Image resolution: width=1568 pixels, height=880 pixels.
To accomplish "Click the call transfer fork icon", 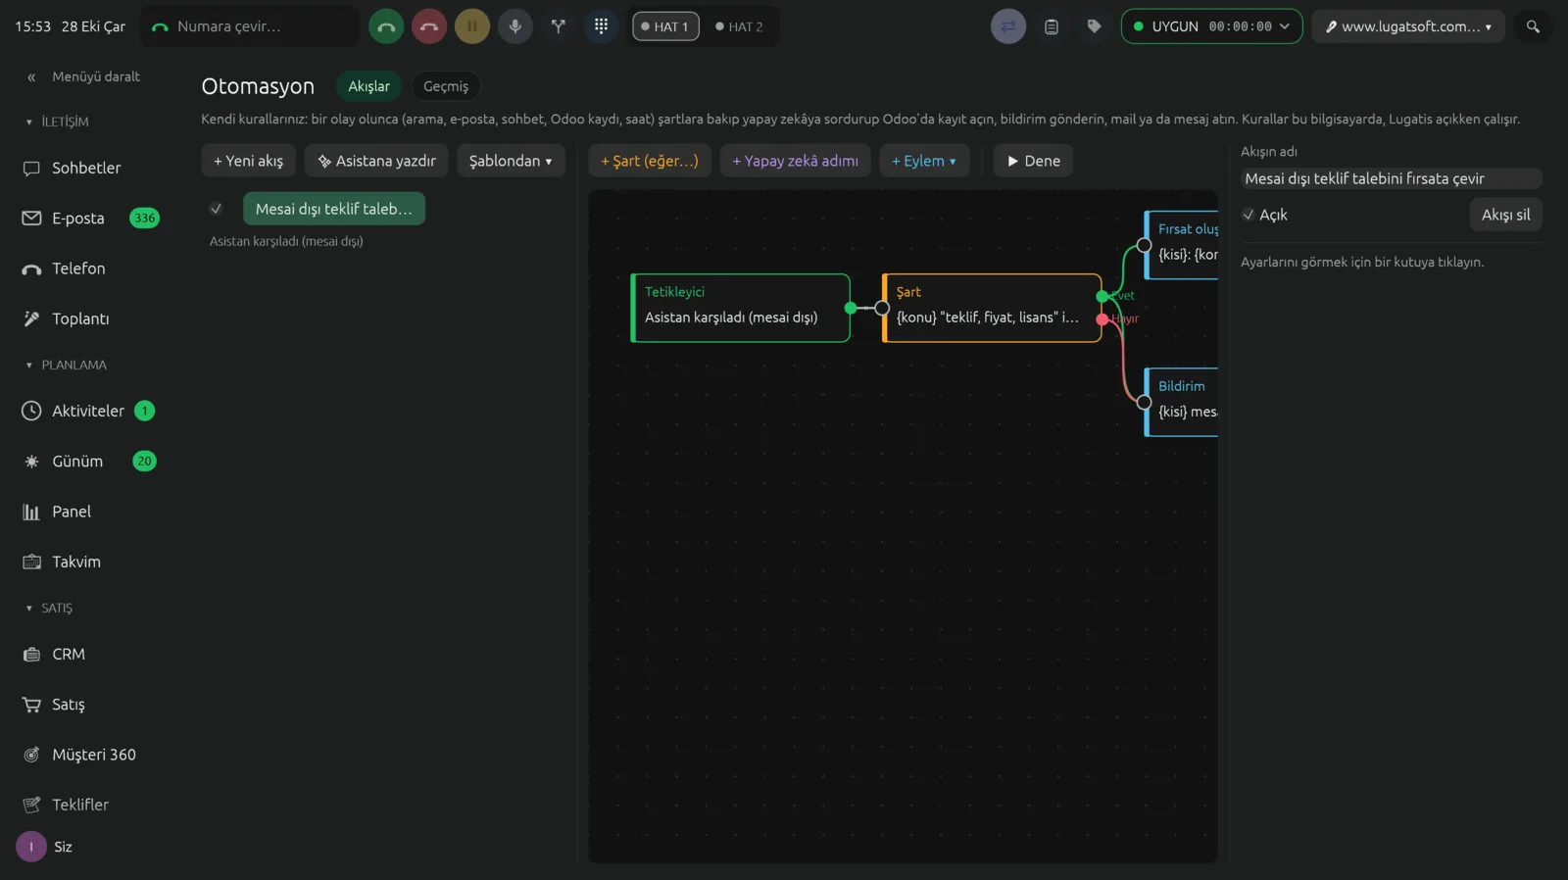I will [x=559, y=26].
